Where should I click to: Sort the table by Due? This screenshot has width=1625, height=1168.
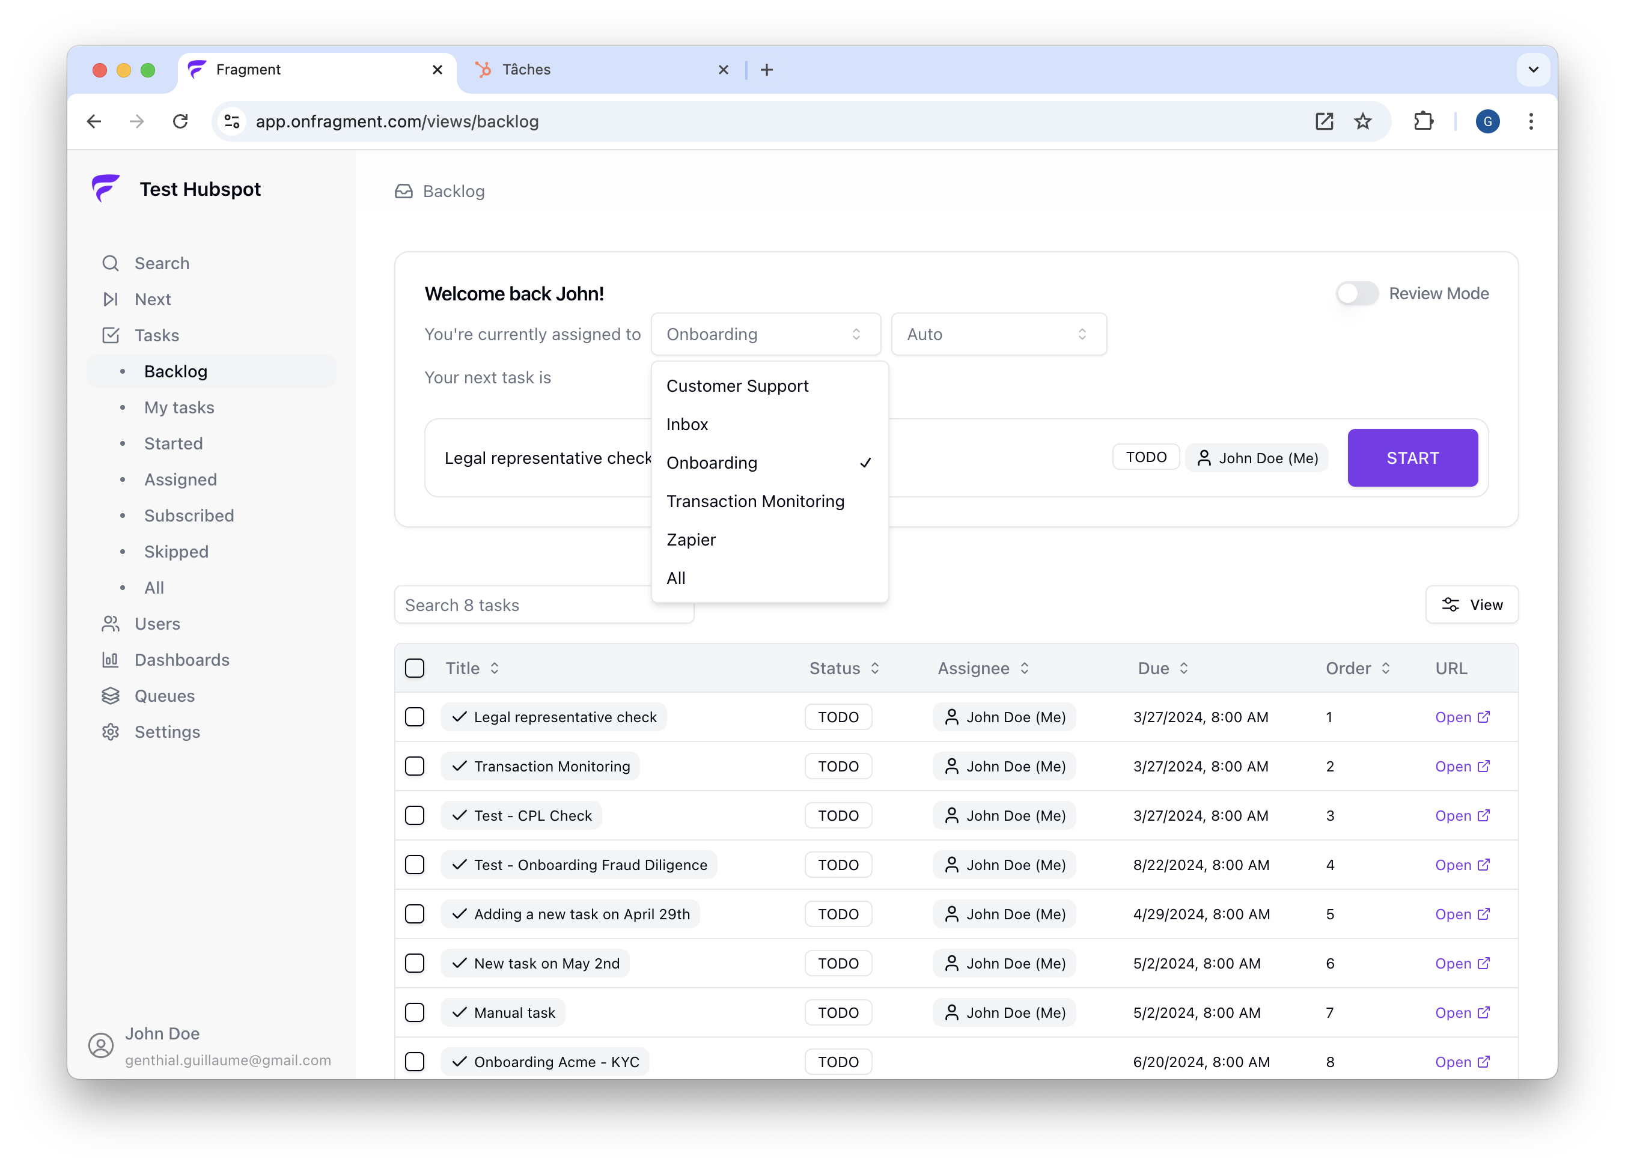coord(1163,668)
